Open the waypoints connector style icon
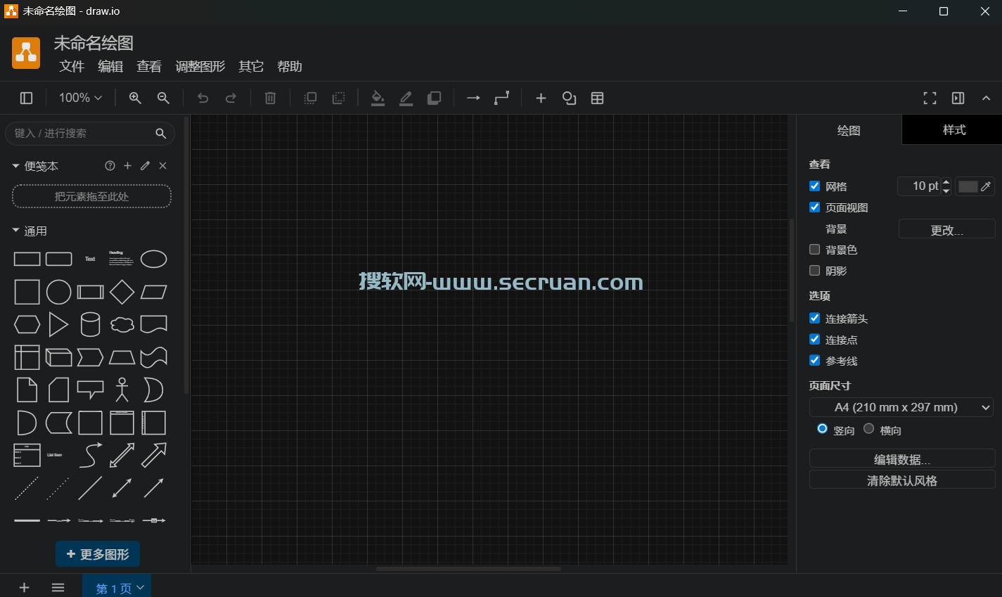 tap(501, 98)
